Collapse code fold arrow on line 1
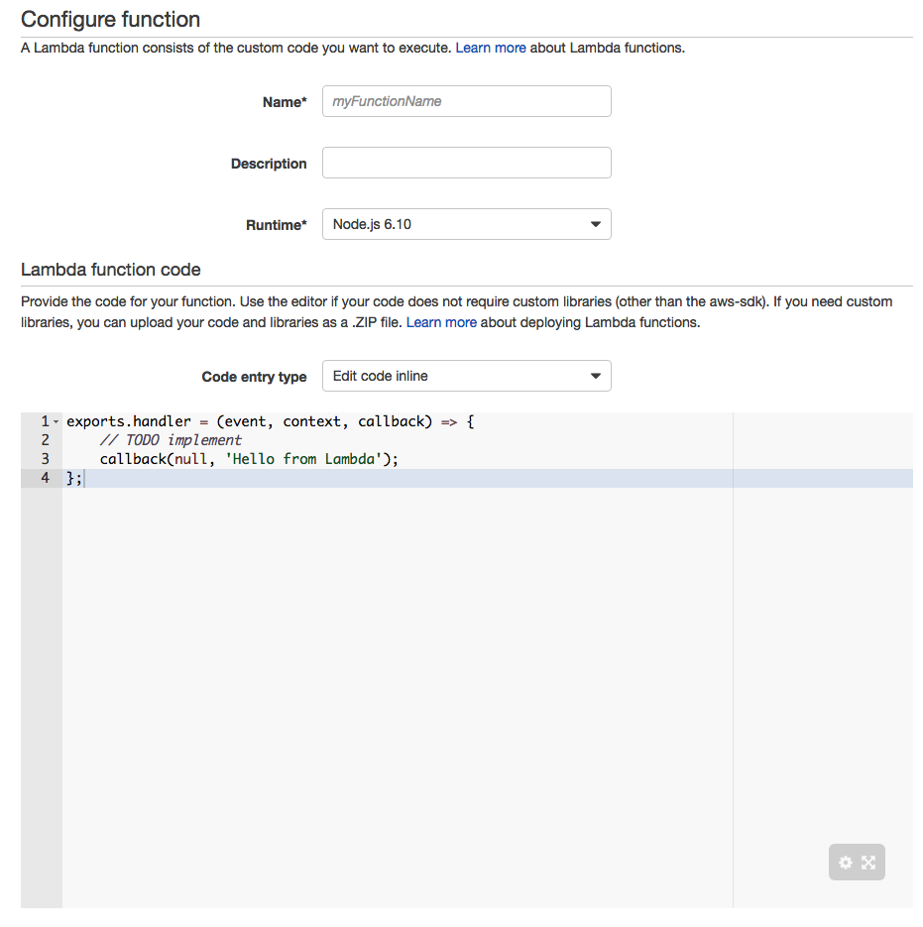The width and height of the screenshot is (923, 927). pos(57,421)
